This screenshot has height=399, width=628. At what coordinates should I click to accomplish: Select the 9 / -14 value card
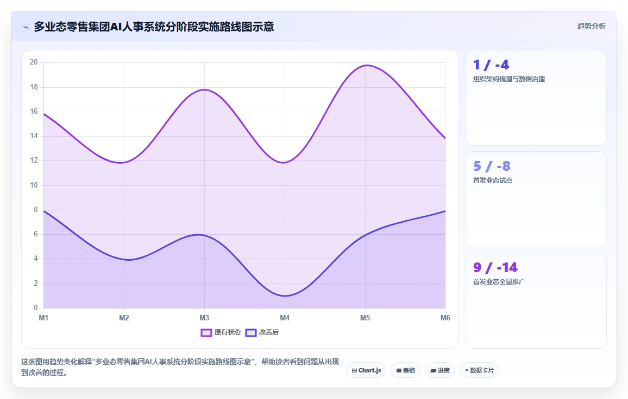tap(536, 300)
